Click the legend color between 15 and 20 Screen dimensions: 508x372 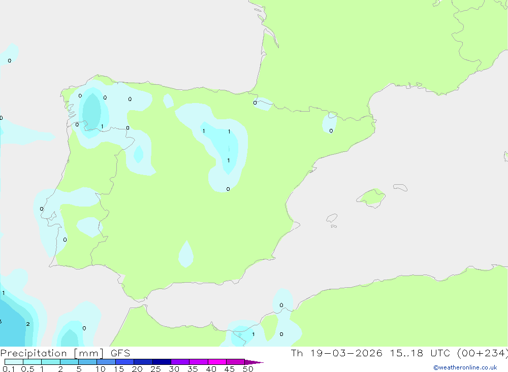[125, 362]
